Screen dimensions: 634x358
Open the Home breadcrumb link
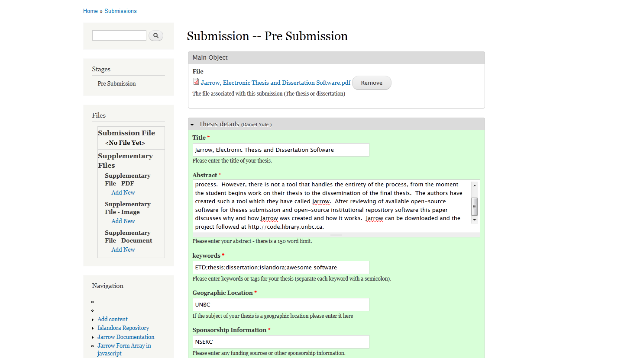point(91,11)
